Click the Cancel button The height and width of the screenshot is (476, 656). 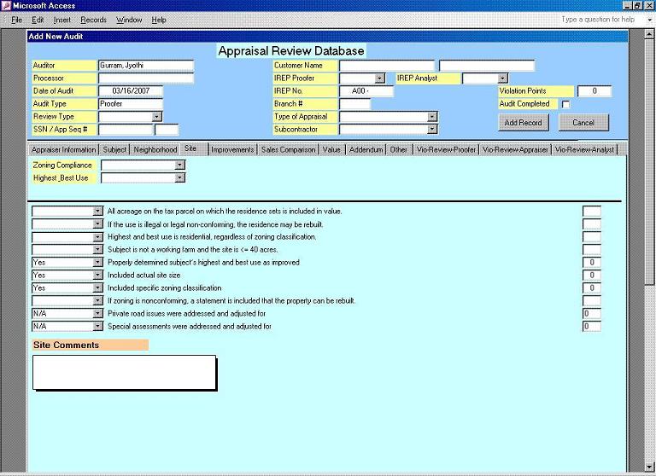[583, 123]
